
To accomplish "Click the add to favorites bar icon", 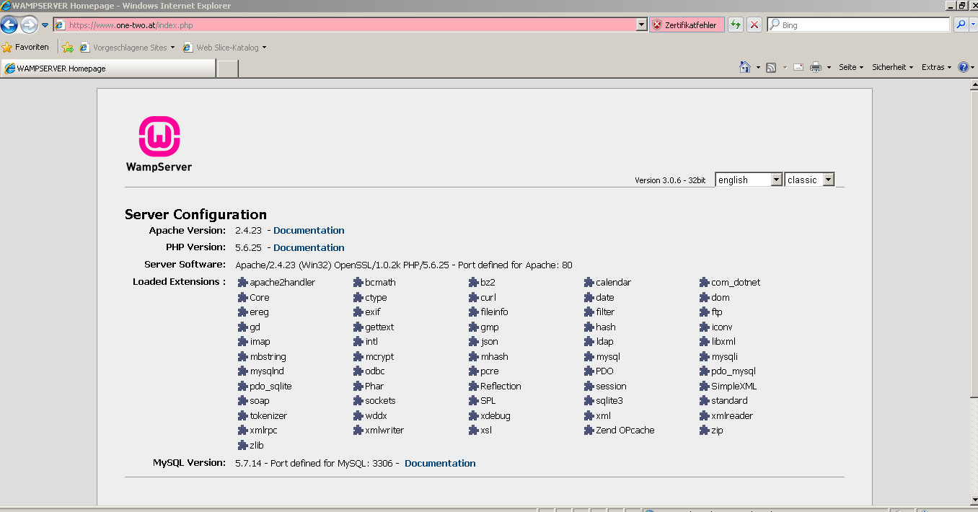I will point(68,48).
